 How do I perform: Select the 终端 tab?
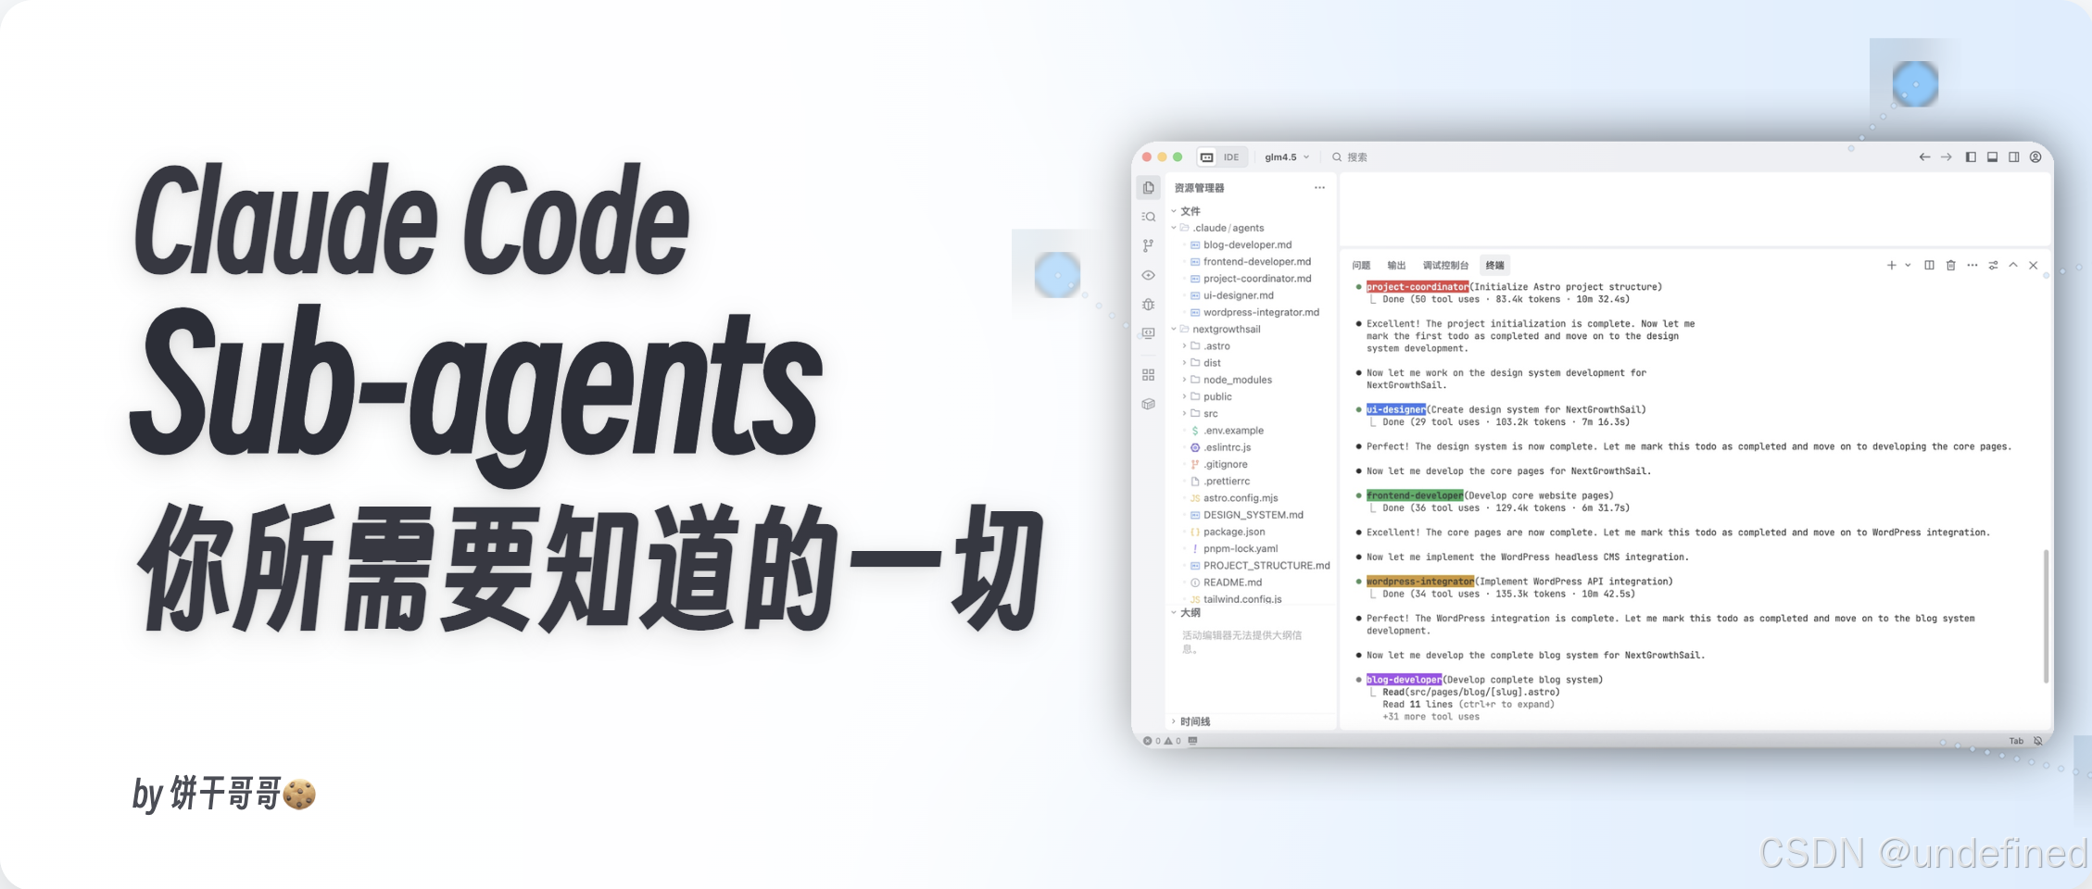point(1495,266)
